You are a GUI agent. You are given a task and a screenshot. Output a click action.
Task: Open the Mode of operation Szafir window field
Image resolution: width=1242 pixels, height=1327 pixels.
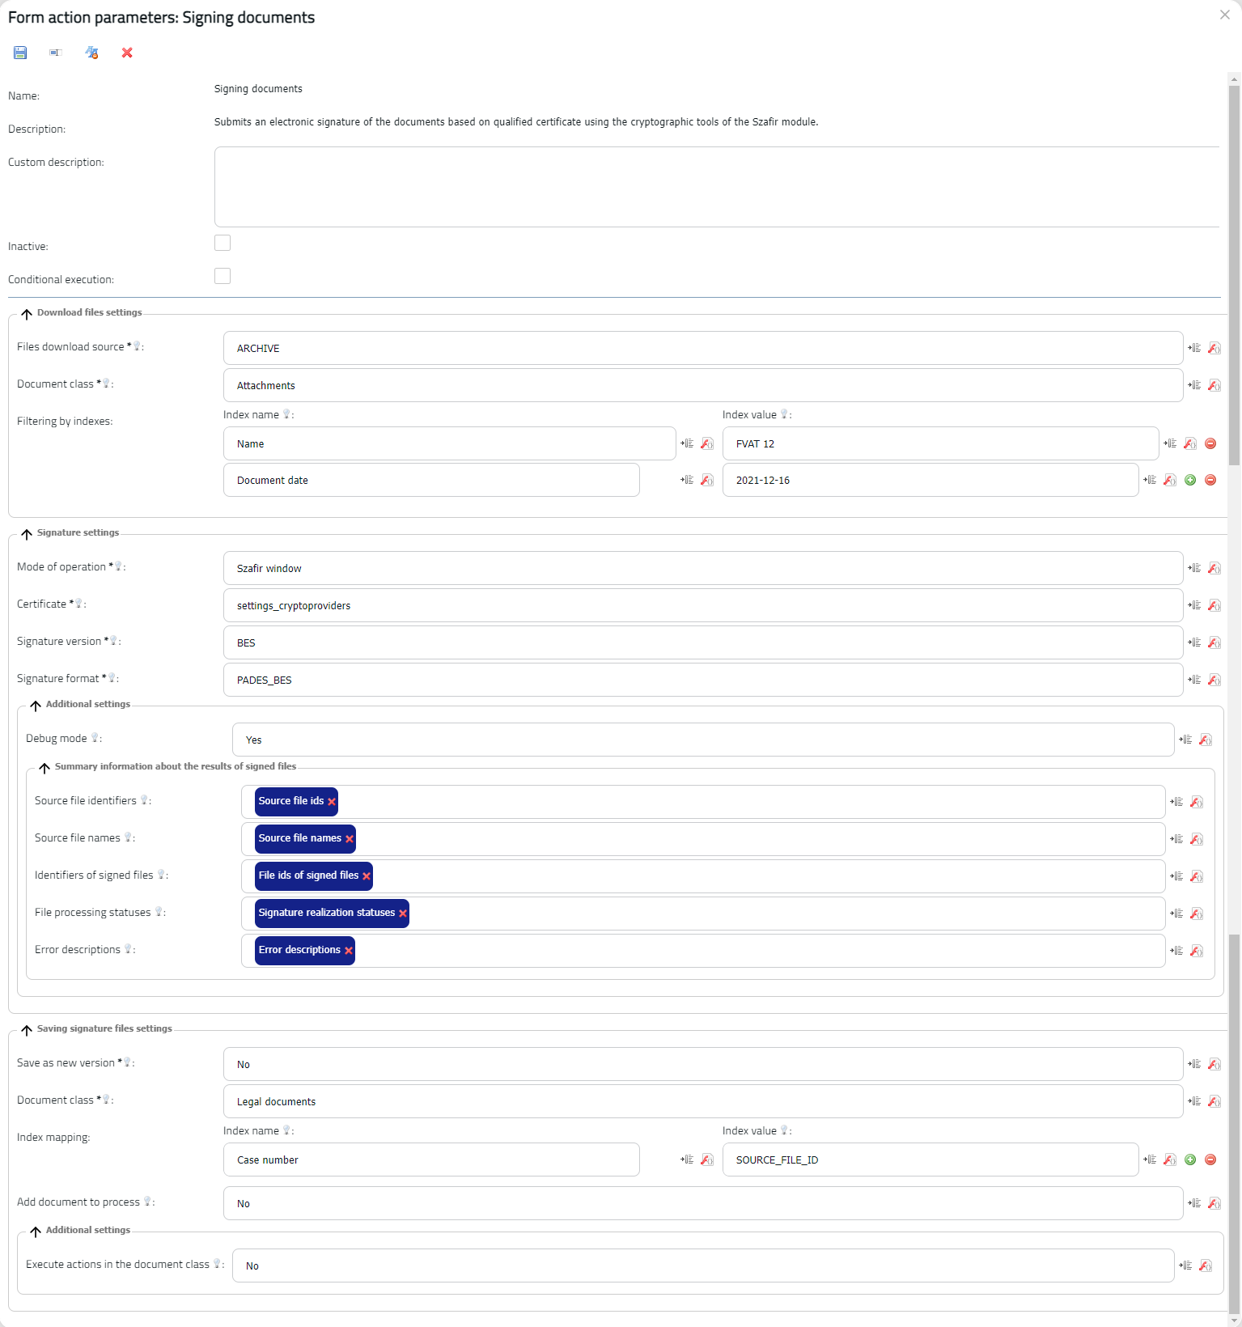click(703, 568)
